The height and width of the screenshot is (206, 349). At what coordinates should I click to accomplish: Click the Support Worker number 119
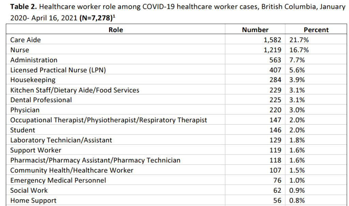point(275,150)
